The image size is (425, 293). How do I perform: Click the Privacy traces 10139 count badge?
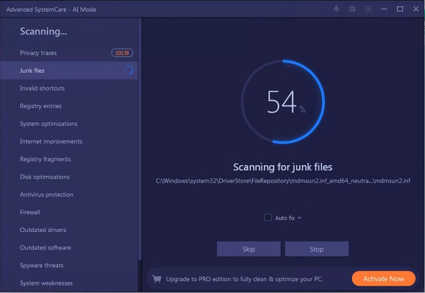[122, 53]
